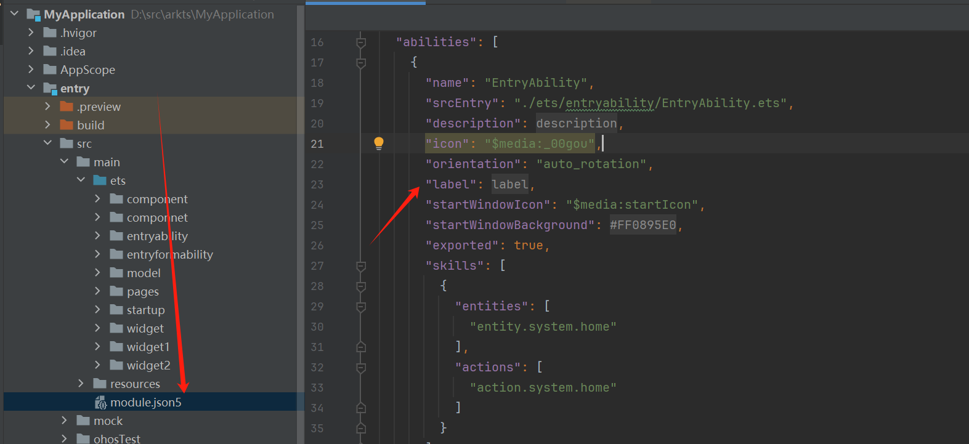The image size is (969, 444).
Task: Expand the component folder
Action: point(97,198)
